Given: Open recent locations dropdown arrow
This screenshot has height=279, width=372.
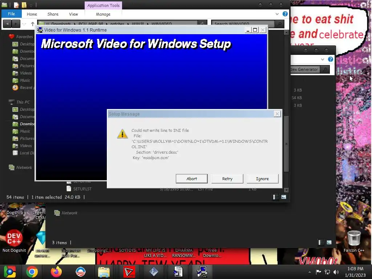Looking at the screenshot, I should (24, 24).
